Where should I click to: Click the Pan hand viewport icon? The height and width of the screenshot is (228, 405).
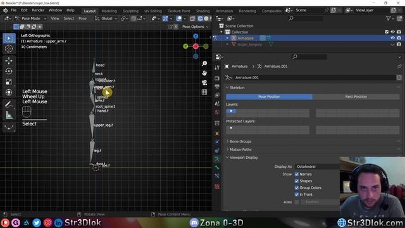[204, 73]
